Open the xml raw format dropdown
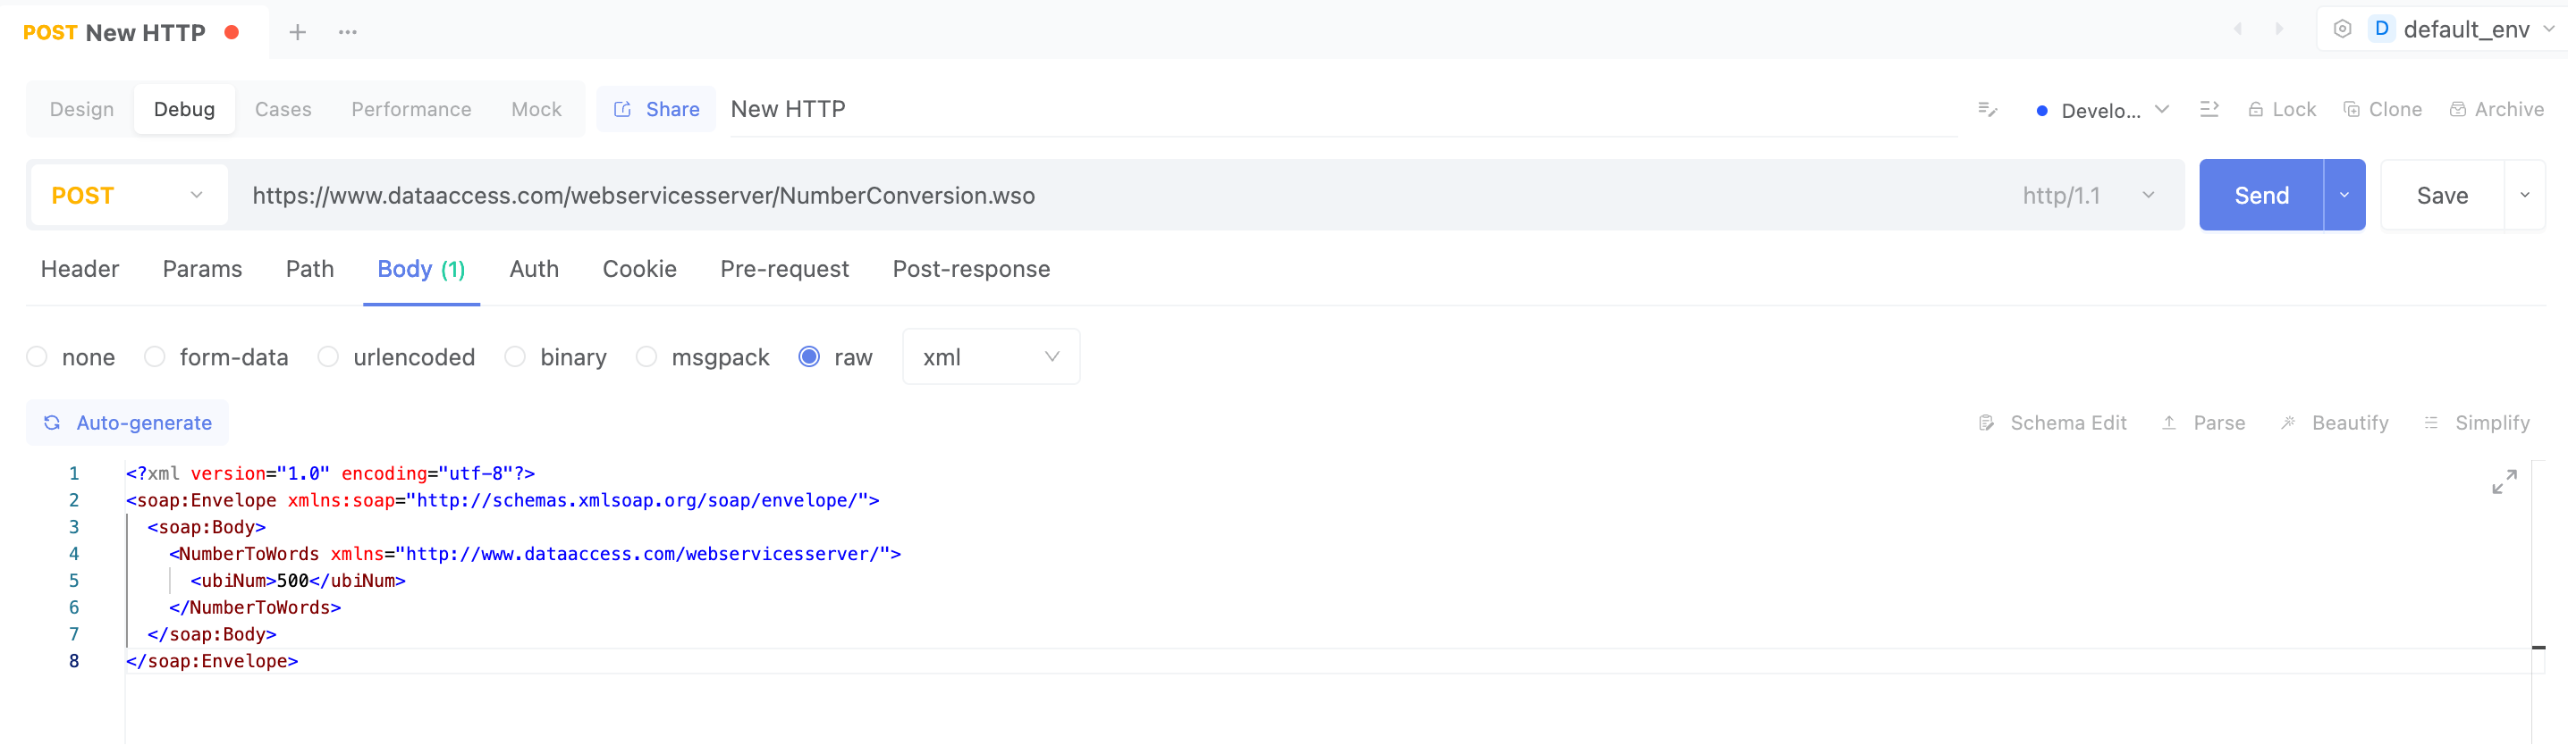2568x745 pixels. (991, 356)
